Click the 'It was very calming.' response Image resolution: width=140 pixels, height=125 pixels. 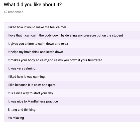coord(72,68)
